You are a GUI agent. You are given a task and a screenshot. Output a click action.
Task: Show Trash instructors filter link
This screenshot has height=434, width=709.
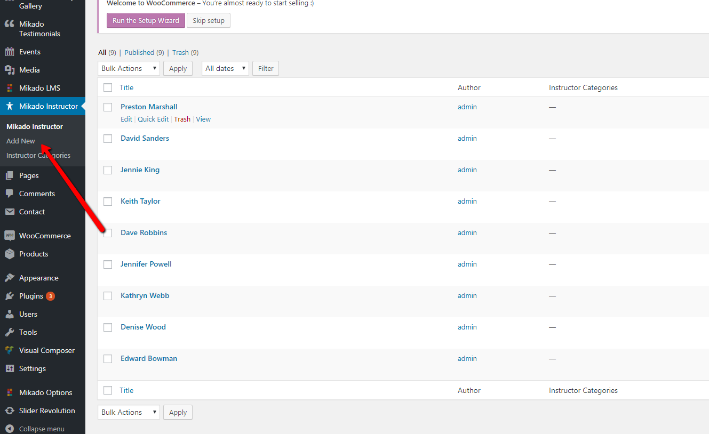pyautogui.click(x=180, y=52)
